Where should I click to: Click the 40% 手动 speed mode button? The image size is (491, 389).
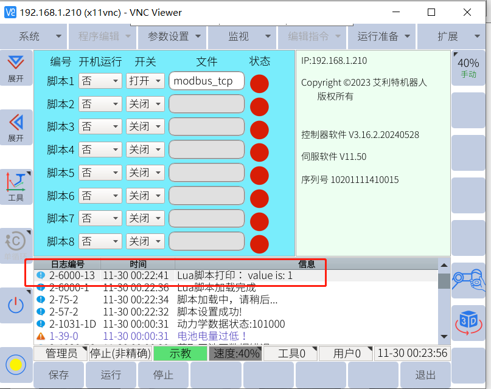(x=468, y=67)
